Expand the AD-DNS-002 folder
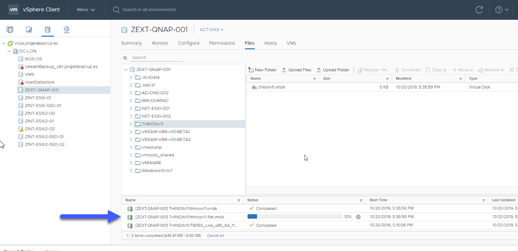 pos(131,93)
